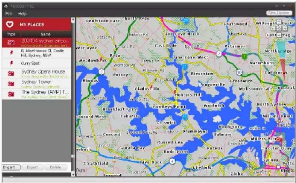Select the Curry Spot entry
Image resolution: width=296 pixels, height=183 pixels.
[x=37, y=63]
